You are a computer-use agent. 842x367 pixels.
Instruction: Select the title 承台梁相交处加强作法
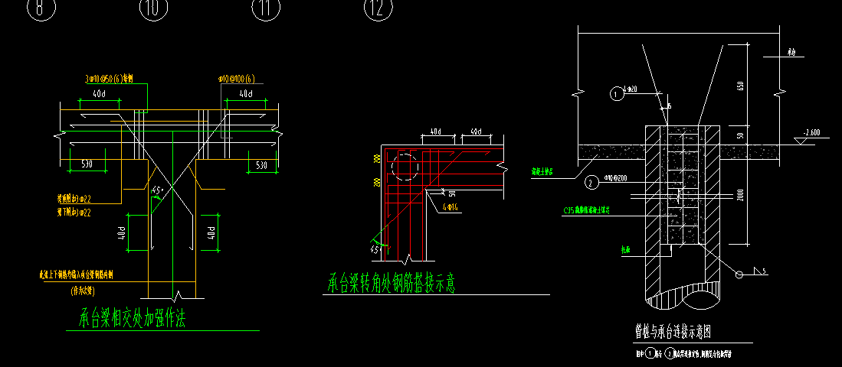tap(132, 320)
